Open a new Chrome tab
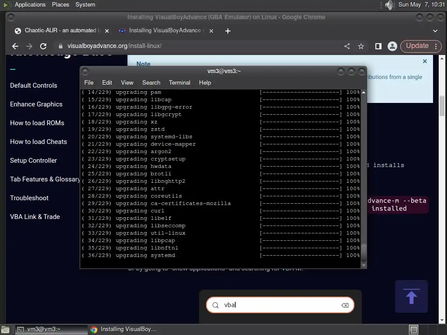 click(x=227, y=31)
